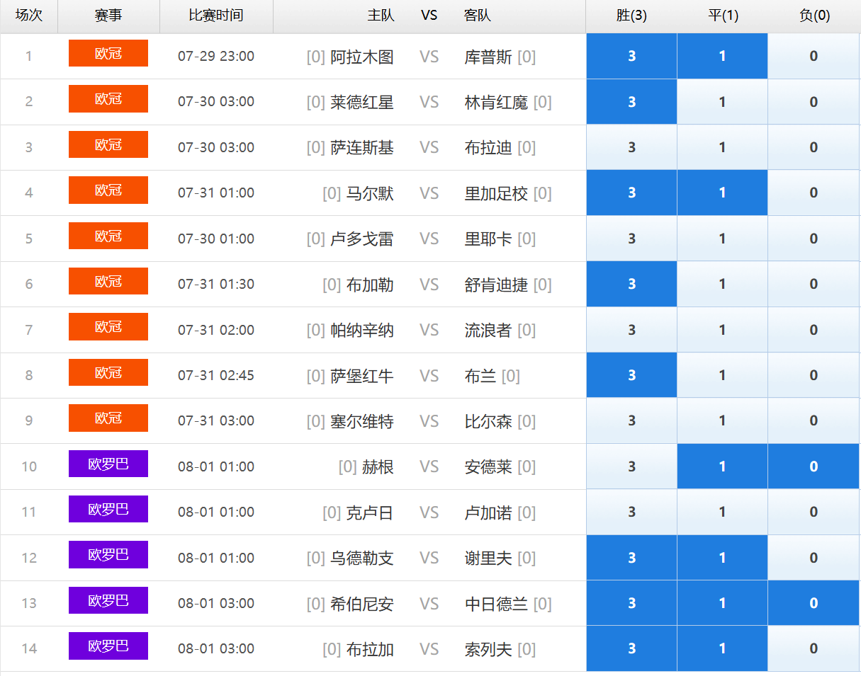The image size is (861, 676).
Task: Click the 比赛时间 column header
Action: click(216, 16)
